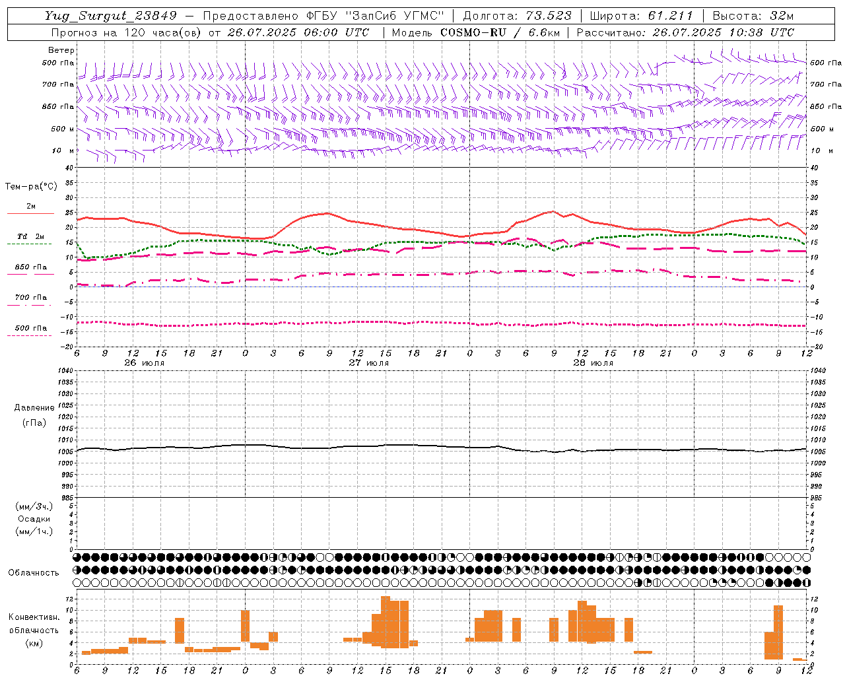Click the pink dotted sample under 500 гПа legend

coord(29,336)
